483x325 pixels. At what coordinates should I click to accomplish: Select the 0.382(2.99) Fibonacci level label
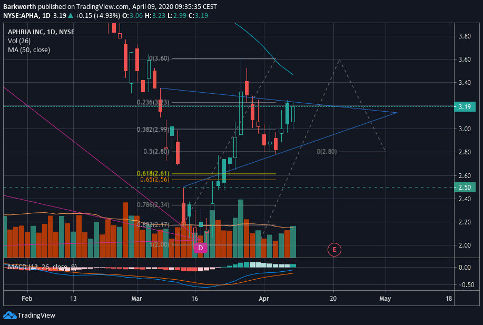coord(153,130)
